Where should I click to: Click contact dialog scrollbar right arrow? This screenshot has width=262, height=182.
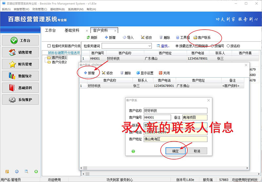(x=247, y=168)
